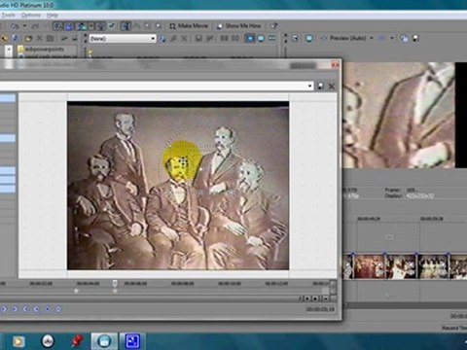Open the dropdown arrow next to the undo icon

24,26
